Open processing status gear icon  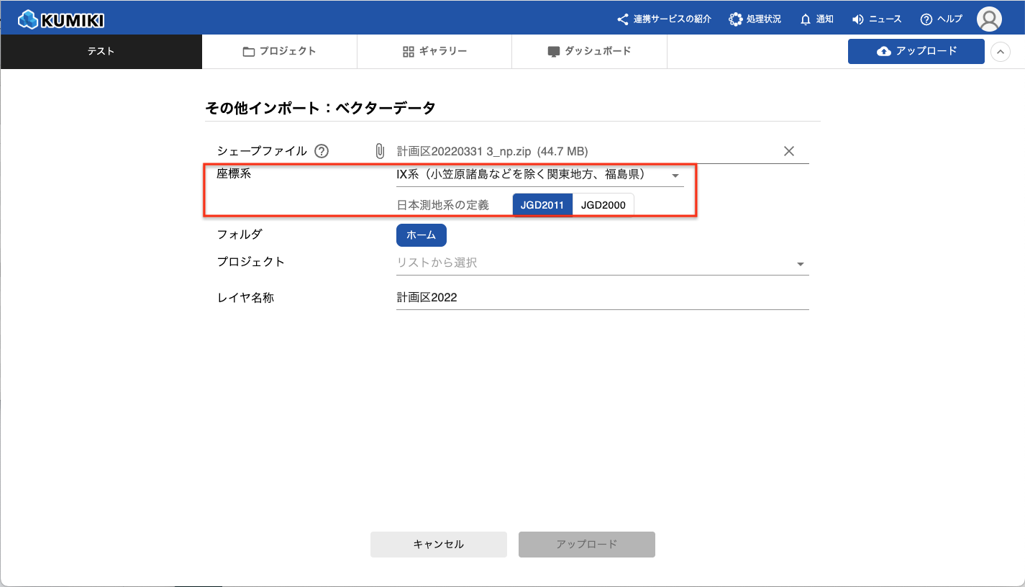735,19
